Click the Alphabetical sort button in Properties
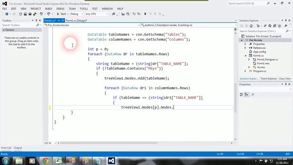The height and width of the screenshot is (165, 293). pyautogui.click(x=246, y=95)
